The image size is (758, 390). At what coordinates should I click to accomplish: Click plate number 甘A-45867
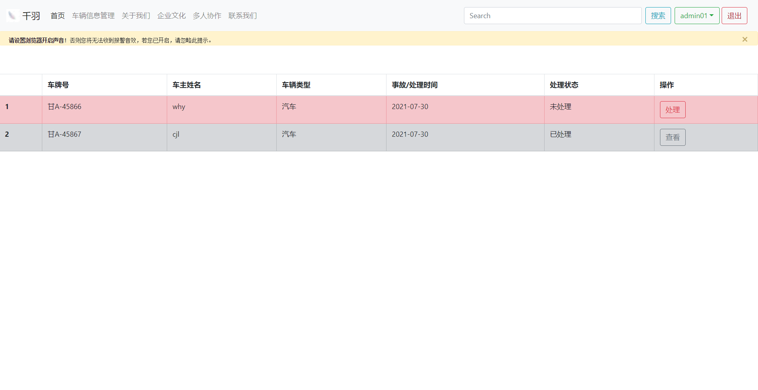pos(64,134)
